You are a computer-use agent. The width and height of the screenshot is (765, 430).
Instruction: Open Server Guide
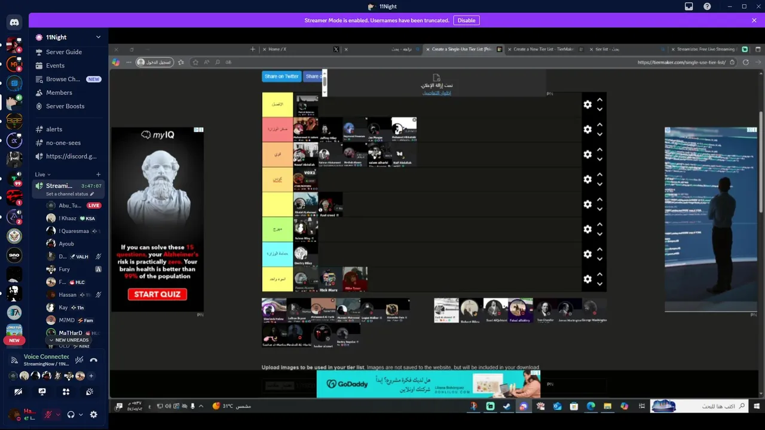point(69,52)
